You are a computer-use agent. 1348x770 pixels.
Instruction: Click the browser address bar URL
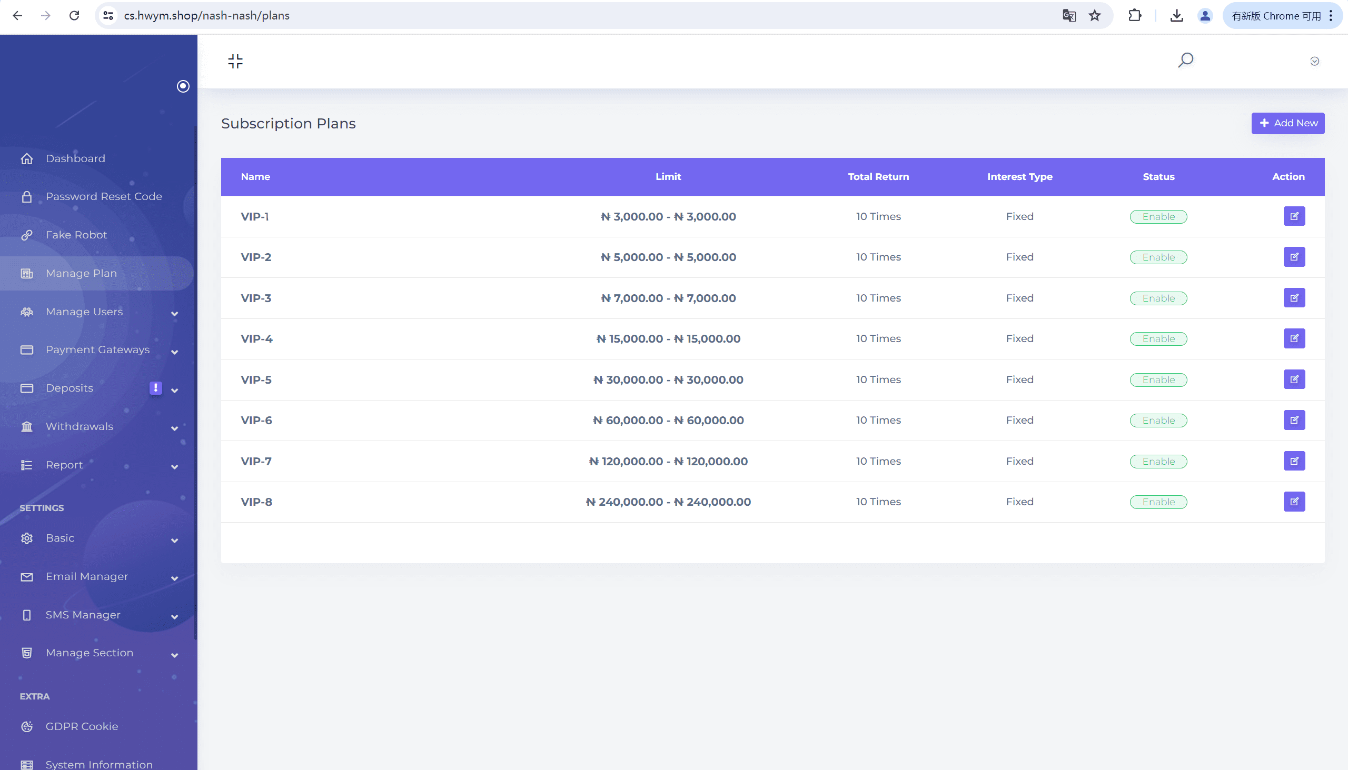[x=206, y=16]
